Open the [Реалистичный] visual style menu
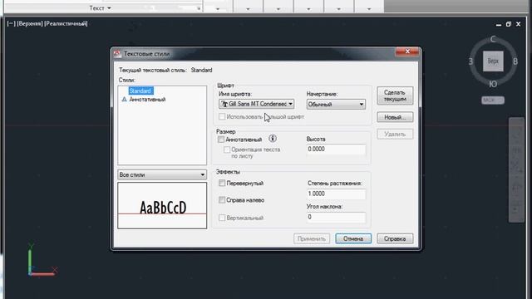 click(66, 23)
